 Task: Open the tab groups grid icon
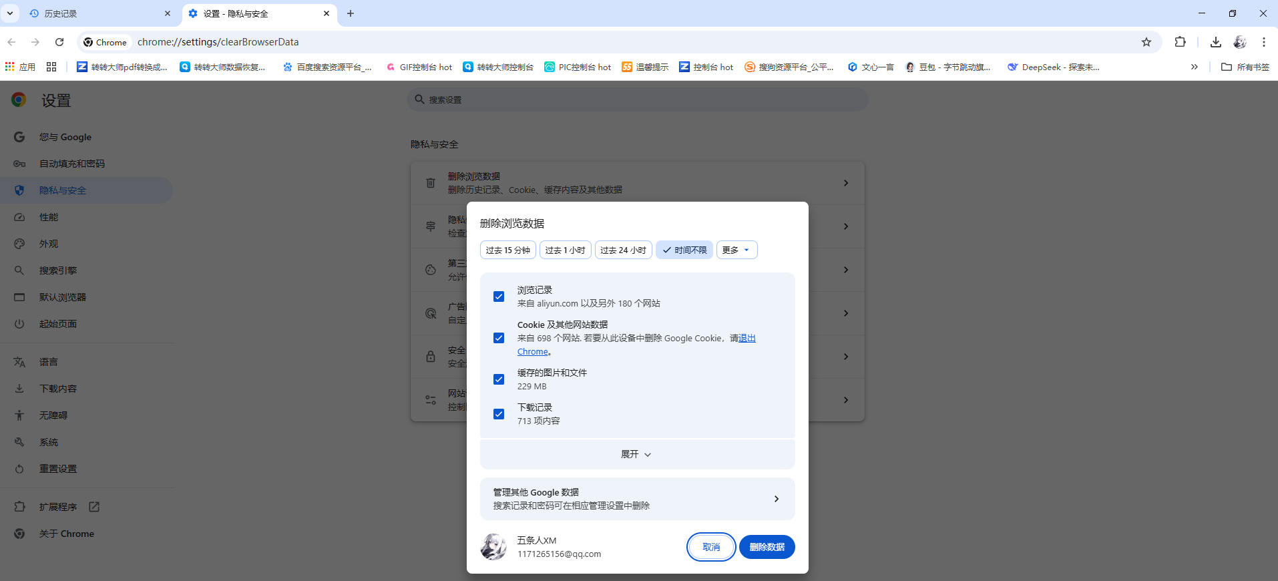(51, 67)
